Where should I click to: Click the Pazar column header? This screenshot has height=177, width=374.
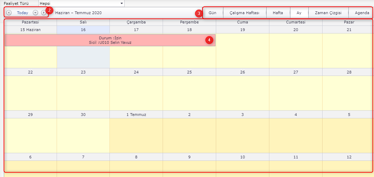coord(349,22)
